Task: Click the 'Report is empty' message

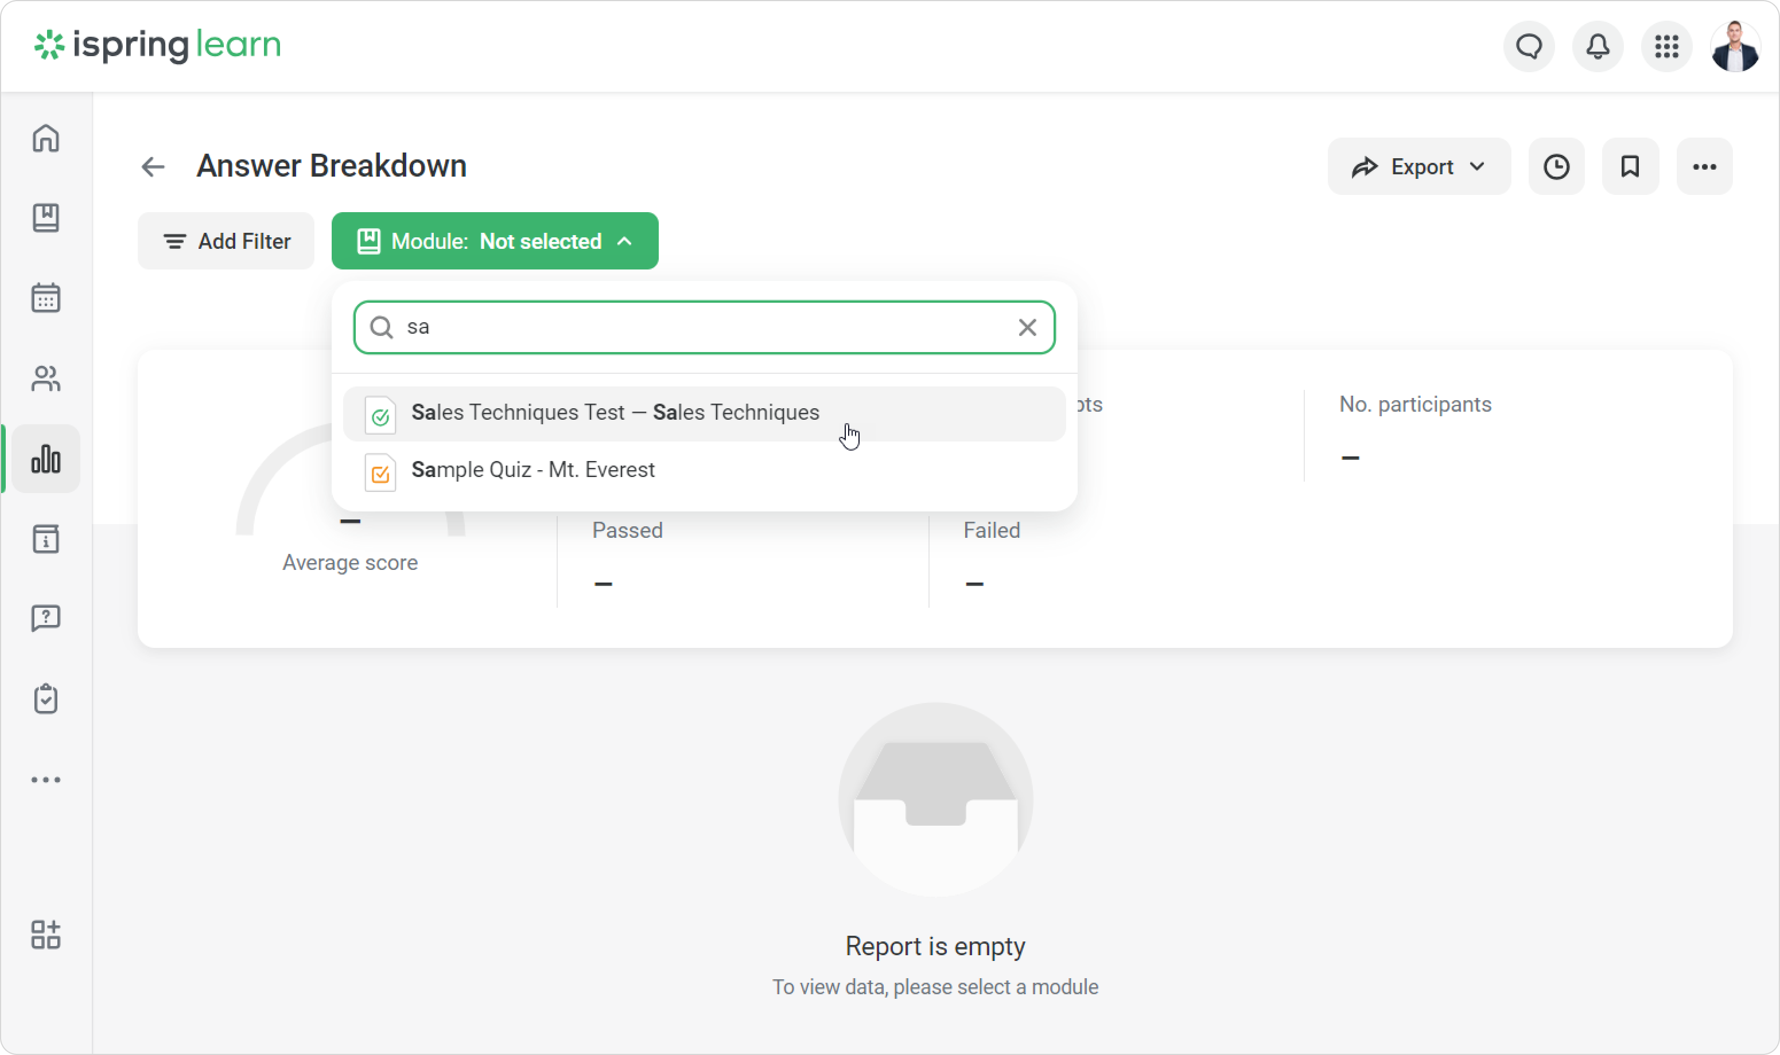Action: 935,946
